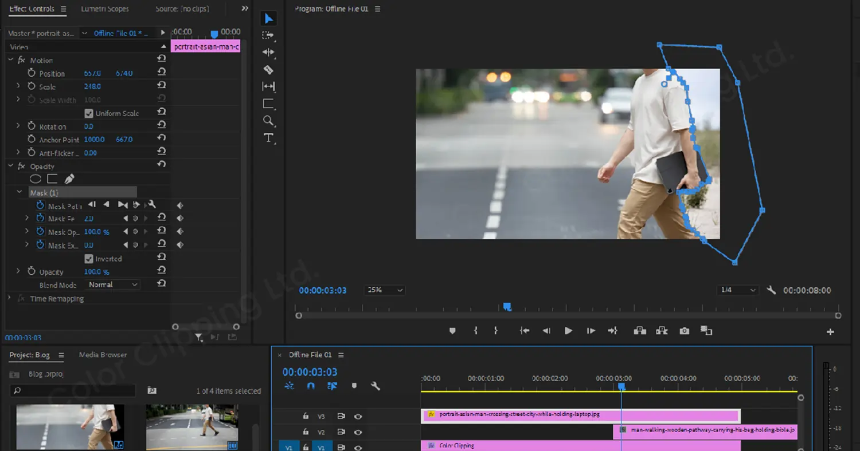Select the Razor tool
The image size is (860, 451).
[269, 69]
